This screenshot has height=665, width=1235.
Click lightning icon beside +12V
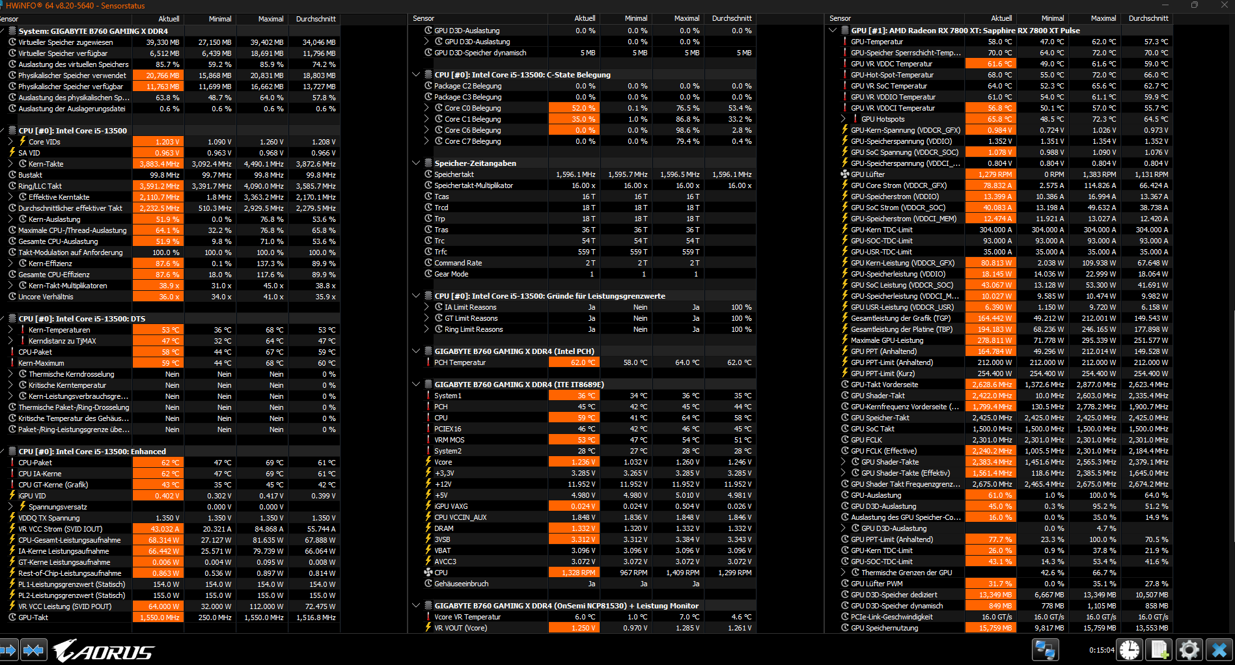pos(428,484)
